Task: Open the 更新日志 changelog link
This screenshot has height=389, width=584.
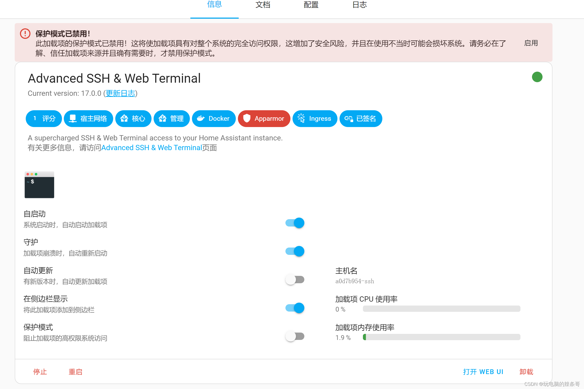Action: click(x=120, y=93)
